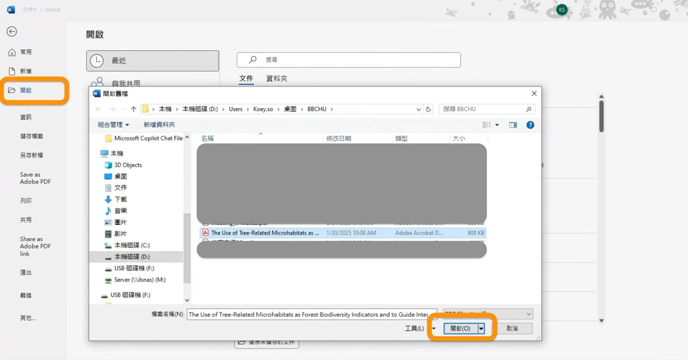This screenshot has width=688, height=360.
Task: Switch to the 資料夾 tab
Action: point(276,78)
